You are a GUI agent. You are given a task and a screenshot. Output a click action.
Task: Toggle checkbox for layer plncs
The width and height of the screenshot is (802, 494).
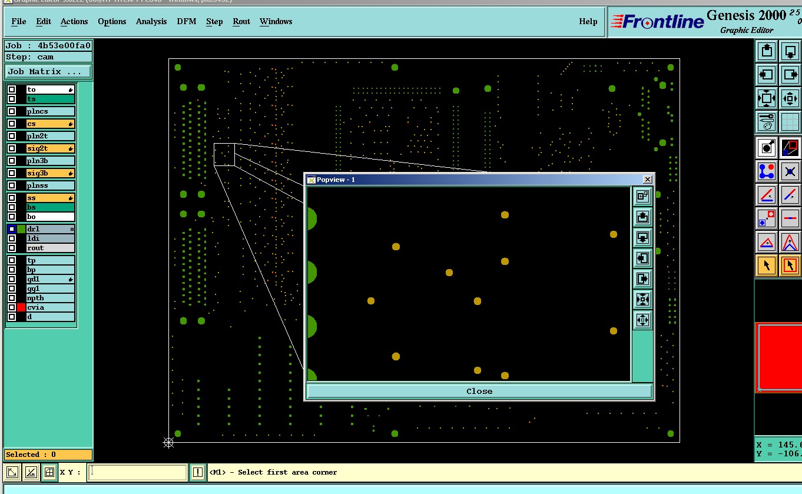click(12, 111)
